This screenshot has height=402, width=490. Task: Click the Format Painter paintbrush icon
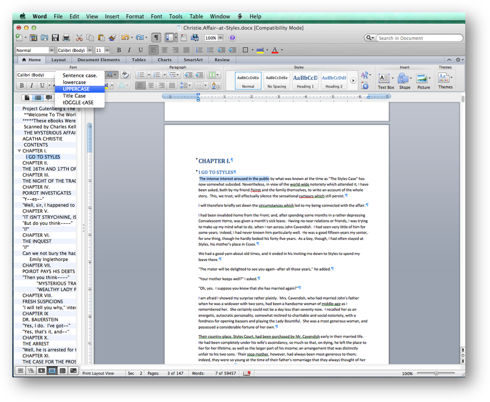click(112, 38)
